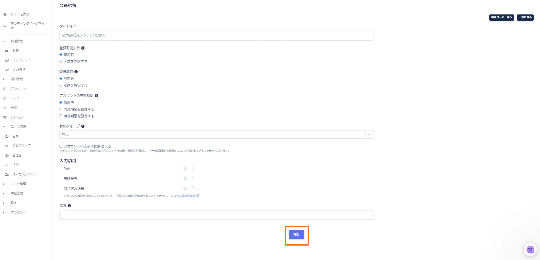Screen dimensions: 540x260
Task: Open the chat assistant bubble icon
Action: tap(530, 250)
